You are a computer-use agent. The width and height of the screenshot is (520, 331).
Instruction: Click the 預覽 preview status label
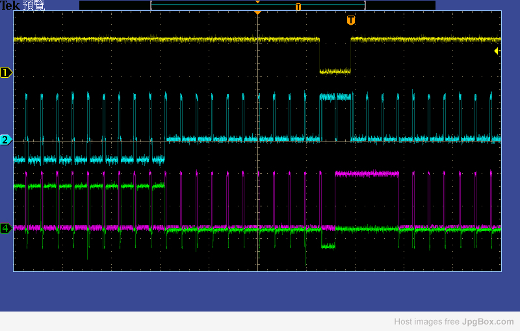point(34,6)
